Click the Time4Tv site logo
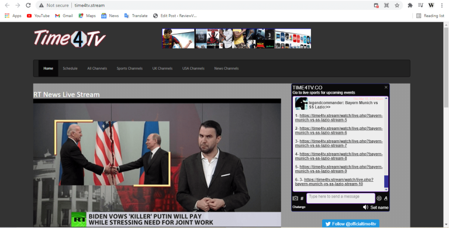This screenshot has height=228, width=449. click(x=70, y=39)
